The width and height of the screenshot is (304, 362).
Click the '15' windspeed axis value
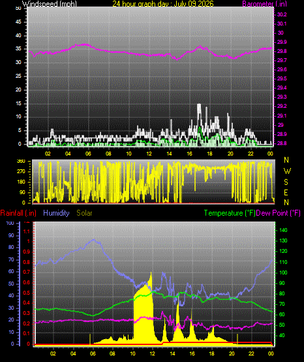click(18, 103)
